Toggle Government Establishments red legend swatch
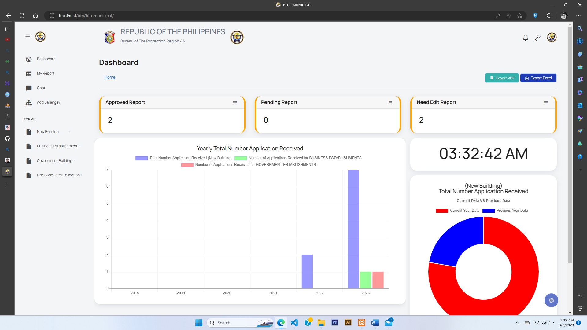587x330 pixels. pos(187,165)
